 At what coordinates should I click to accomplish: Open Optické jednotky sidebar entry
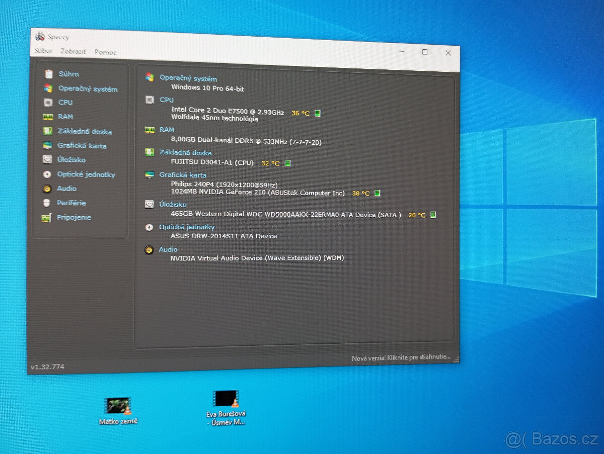86,174
